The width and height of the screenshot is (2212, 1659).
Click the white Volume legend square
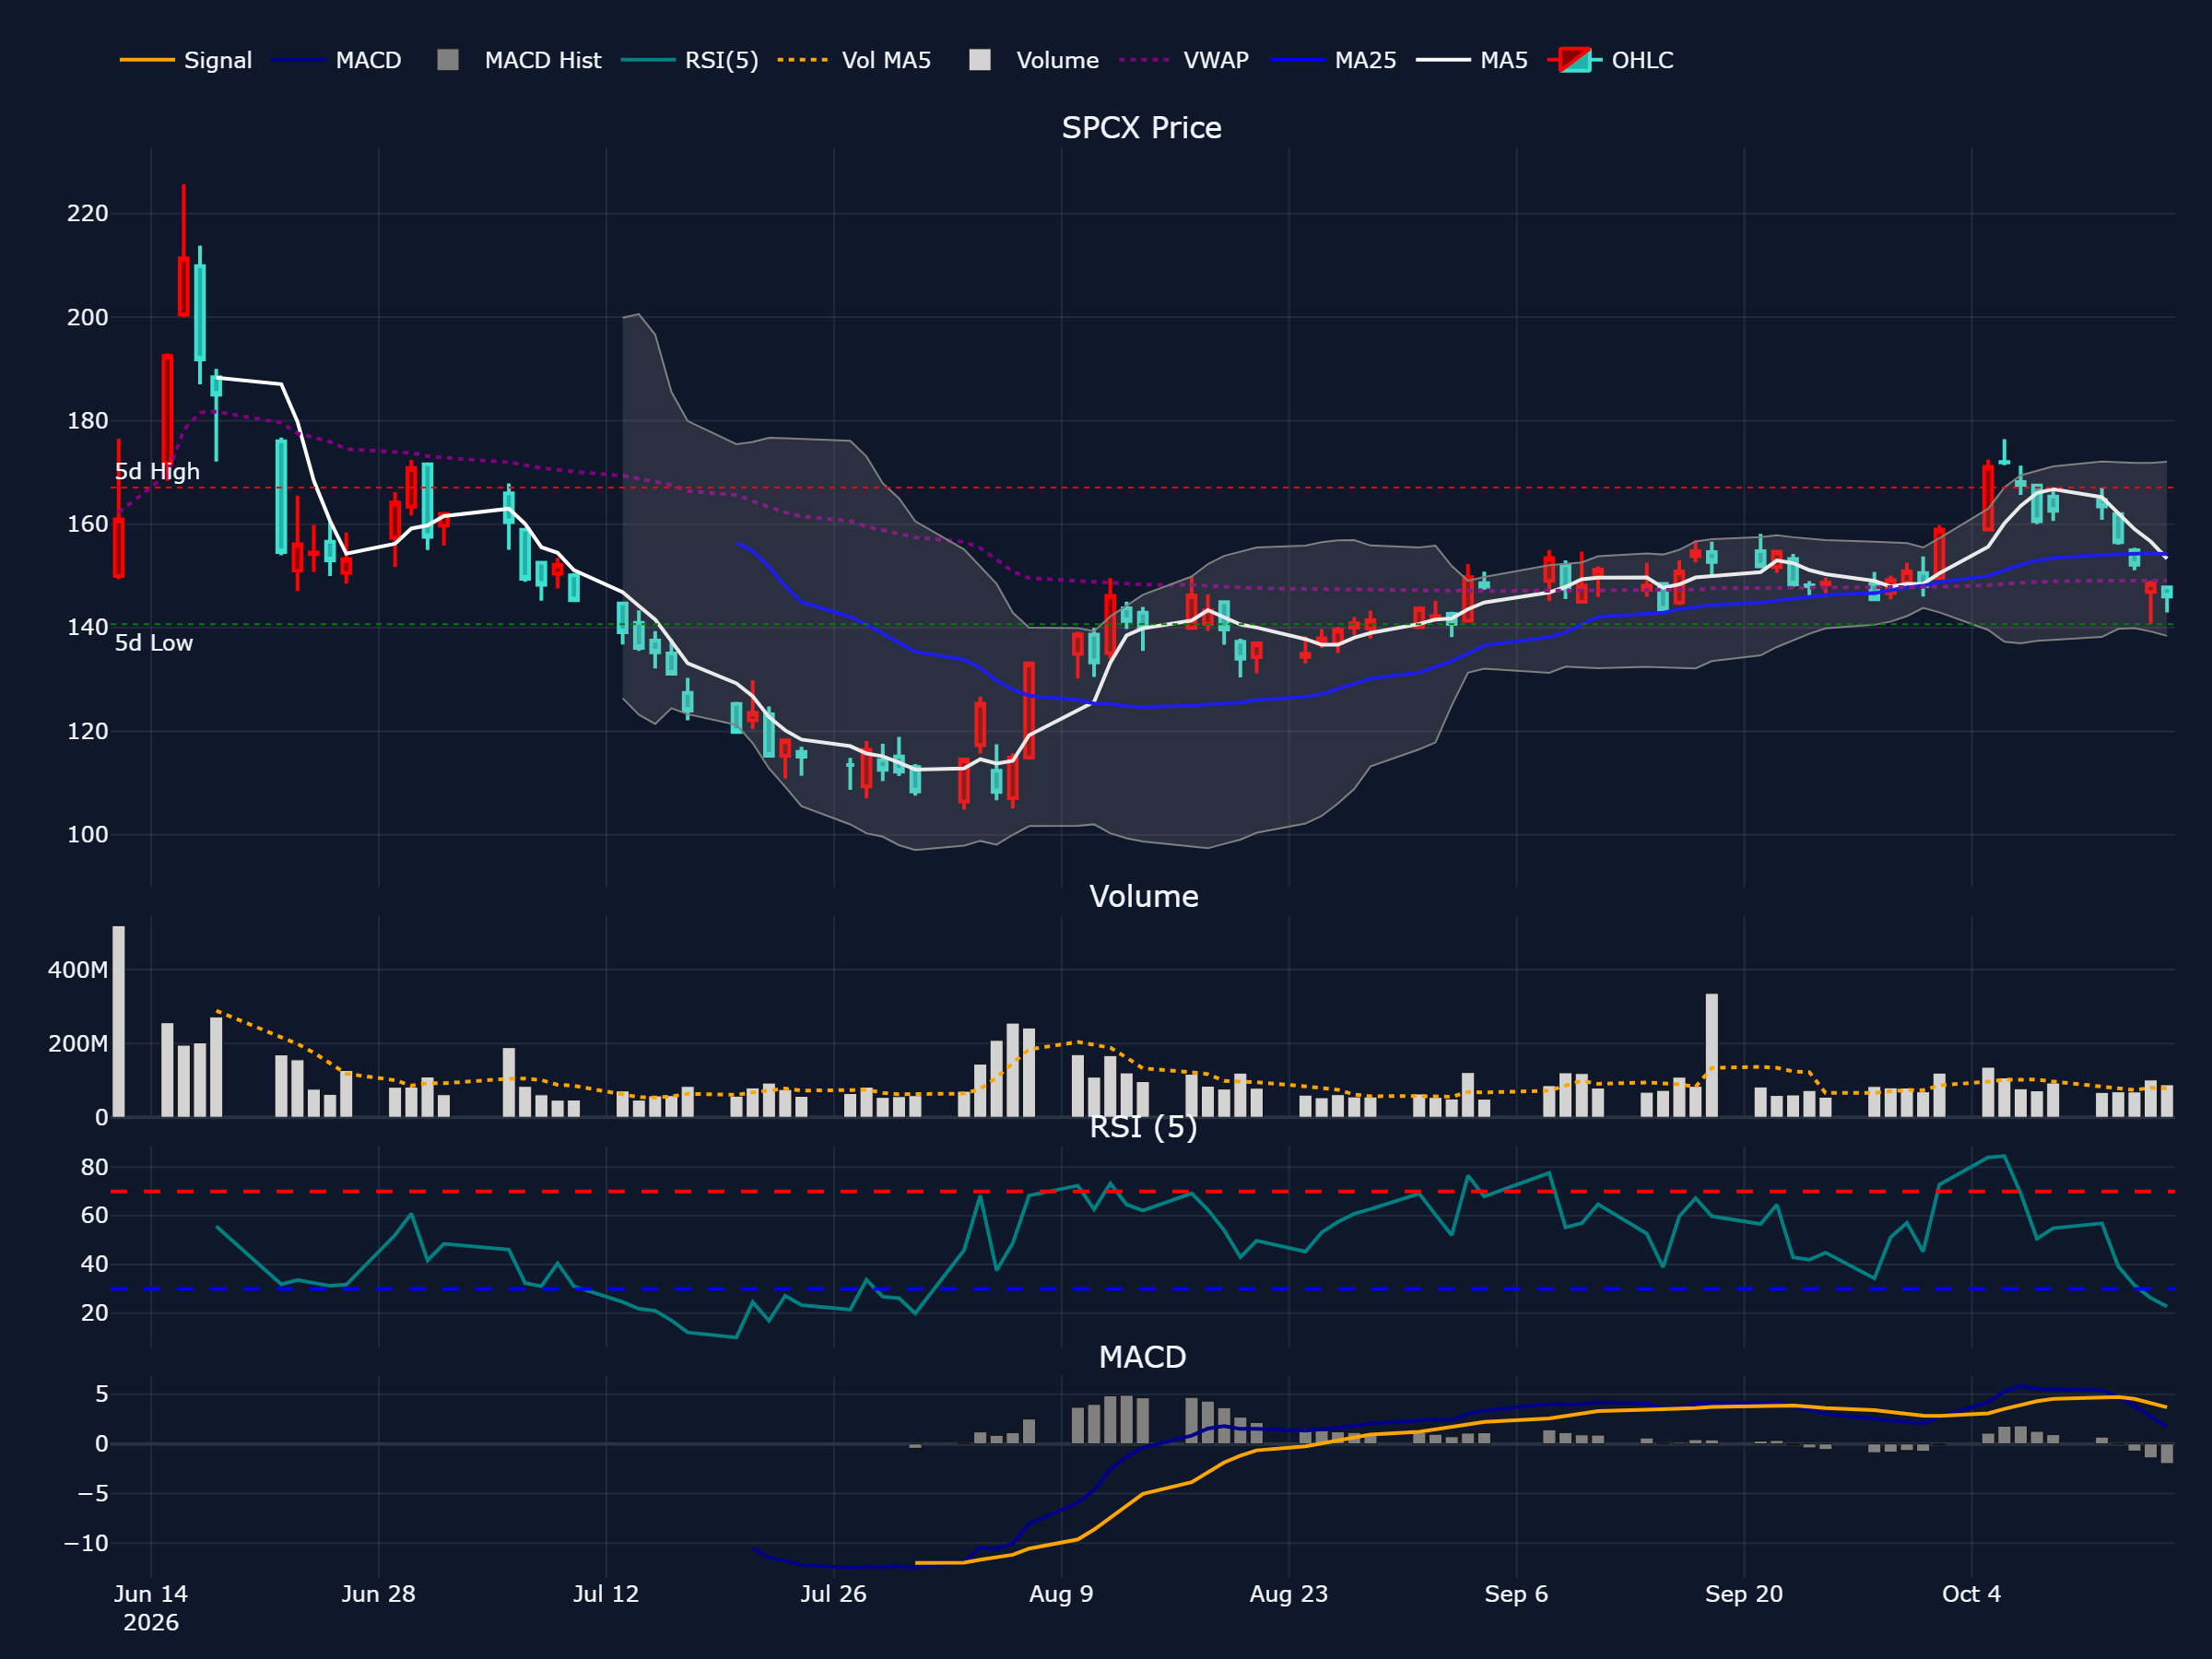click(980, 60)
